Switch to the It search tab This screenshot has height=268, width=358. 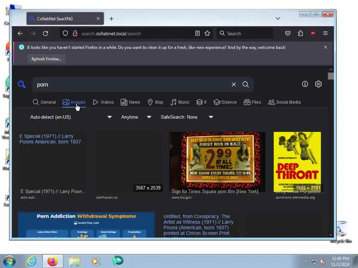click(x=201, y=102)
